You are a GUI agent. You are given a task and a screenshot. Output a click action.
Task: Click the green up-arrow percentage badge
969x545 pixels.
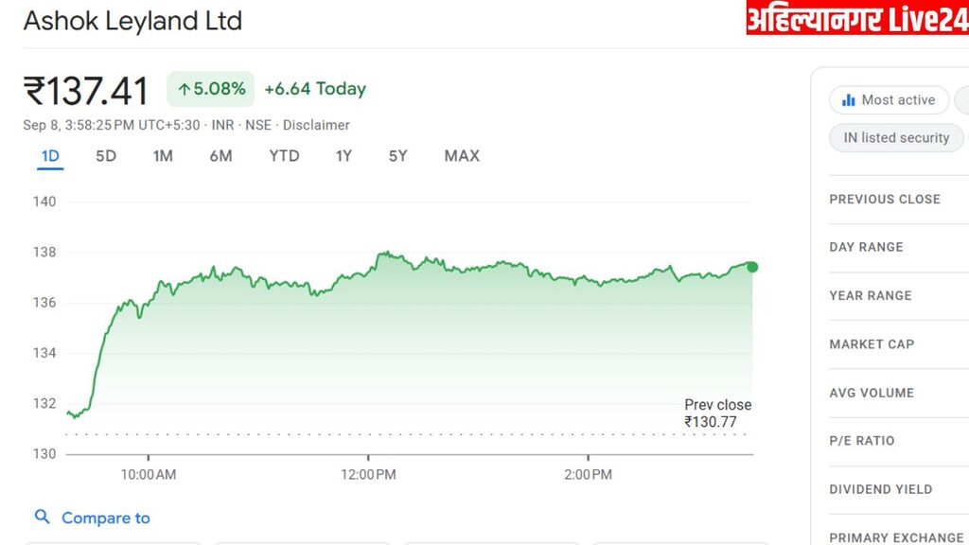[x=211, y=89]
